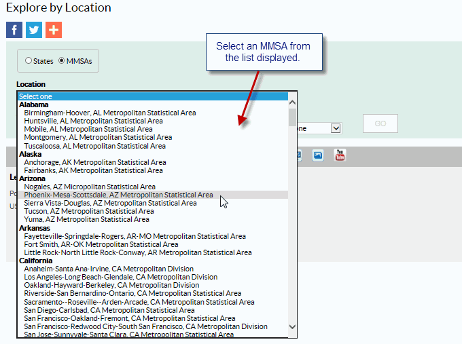Click the dropdown arrow beside the GO button
Viewport: 462px width, 344px height.
click(336, 128)
